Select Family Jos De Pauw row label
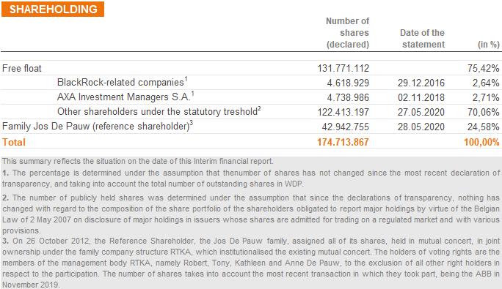The height and width of the screenshot is (289, 502). 98,126
